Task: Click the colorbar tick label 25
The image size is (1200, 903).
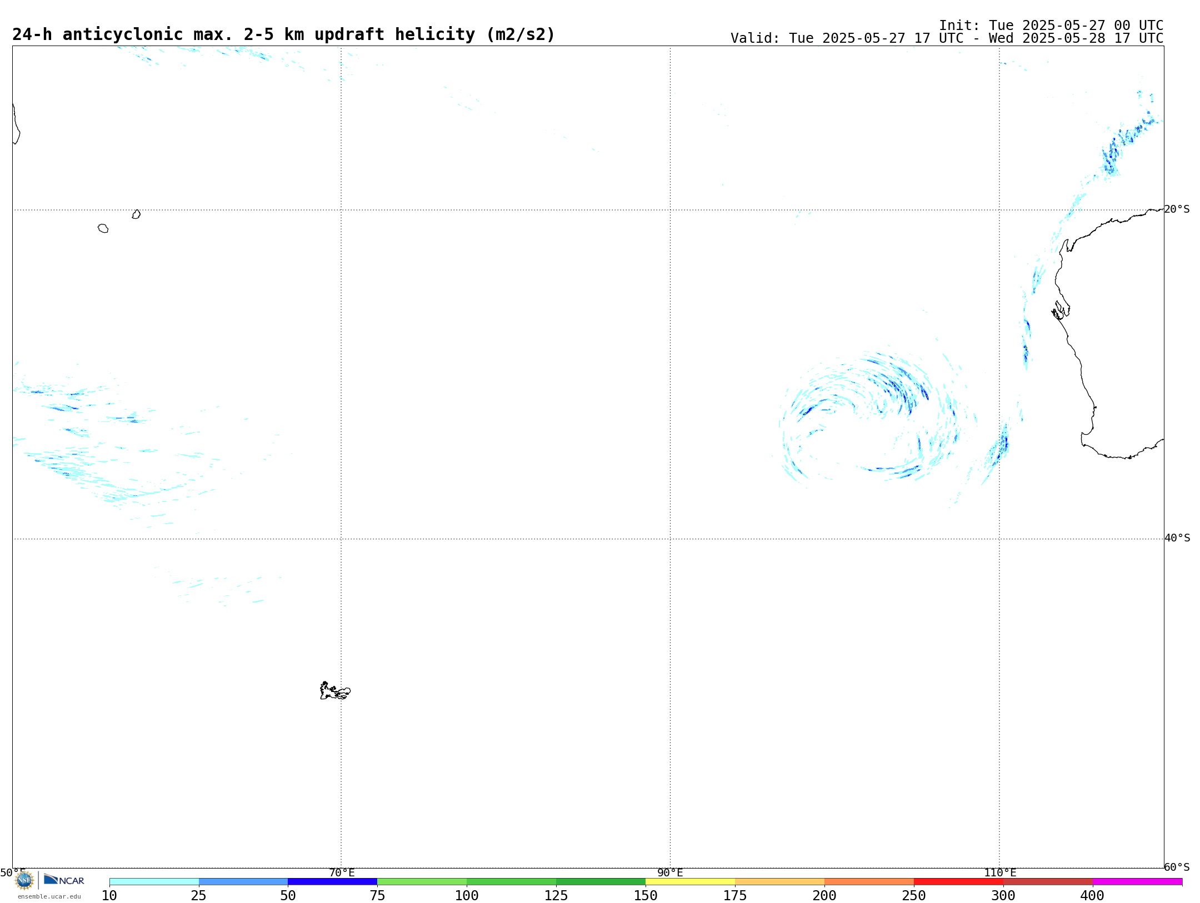Action: (x=199, y=896)
